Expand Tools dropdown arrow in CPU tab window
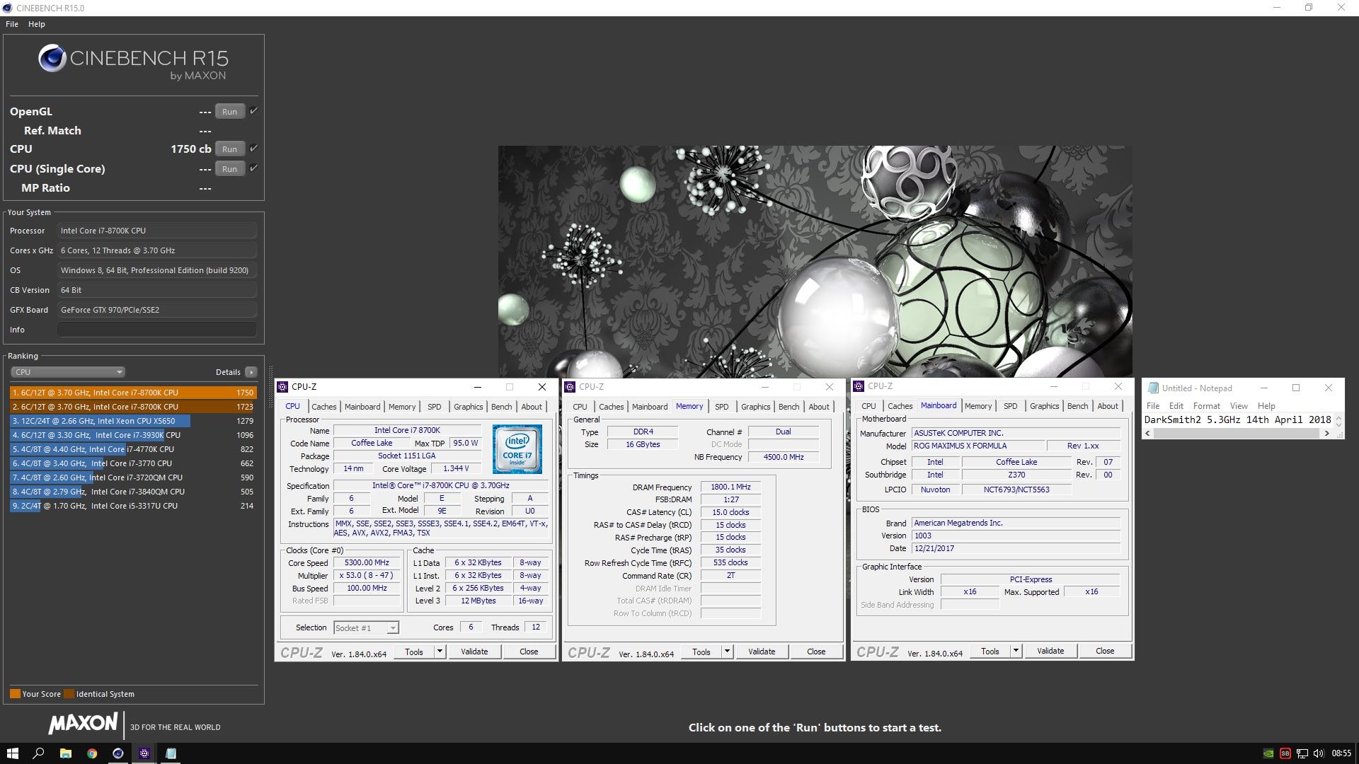 (x=440, y=652)
